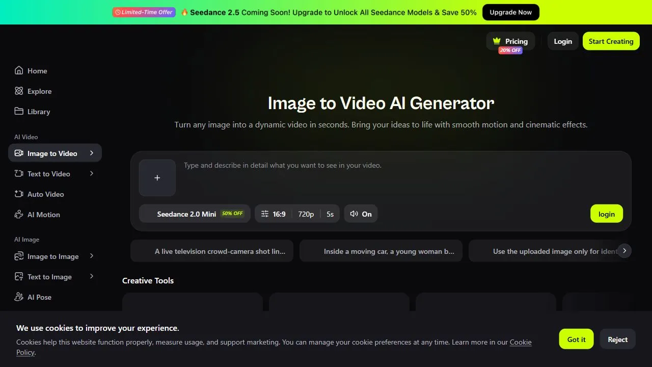652x367 pixels.
Task: Click the 'AI Image' section label
Action: tap(26, 240)
